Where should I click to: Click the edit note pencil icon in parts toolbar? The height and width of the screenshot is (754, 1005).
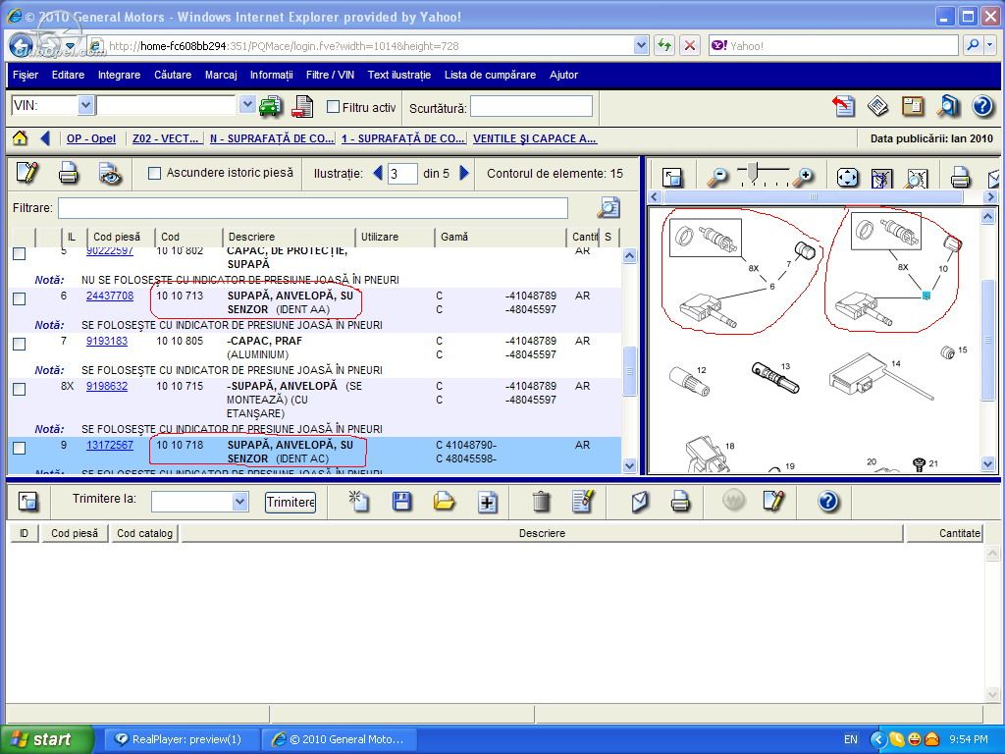[x=26, y=173]
